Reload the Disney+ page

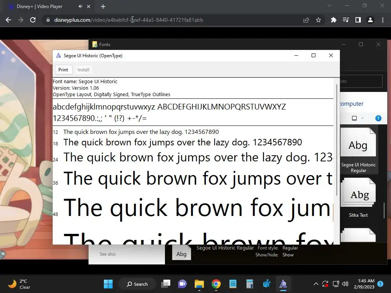[x=33, y=20]
